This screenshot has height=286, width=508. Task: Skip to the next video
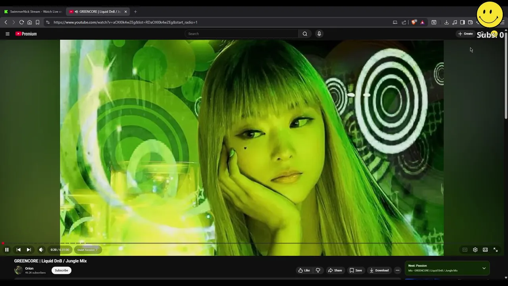[x=29, y=250]
